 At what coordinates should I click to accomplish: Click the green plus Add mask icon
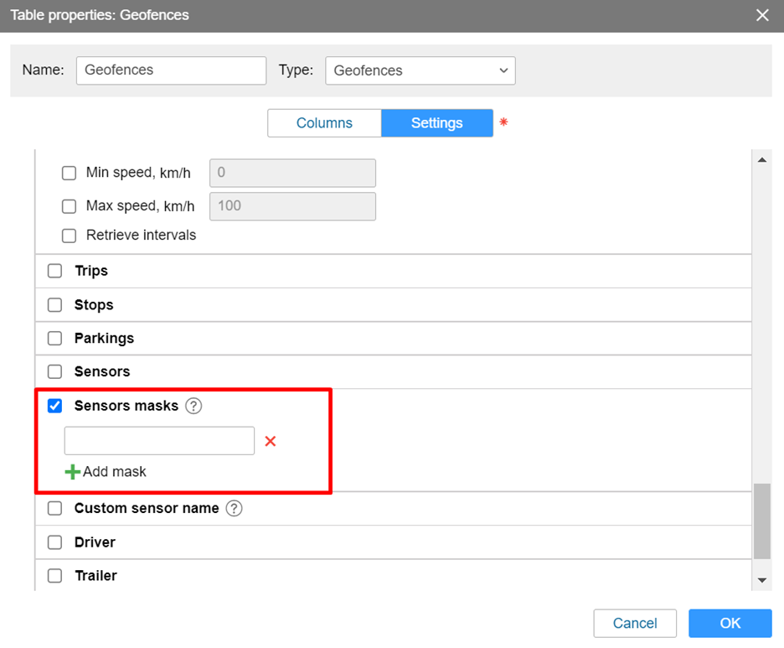coord(73,472)
